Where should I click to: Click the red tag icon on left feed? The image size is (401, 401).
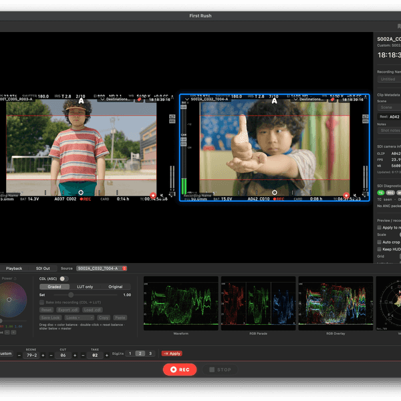[140, 100]
